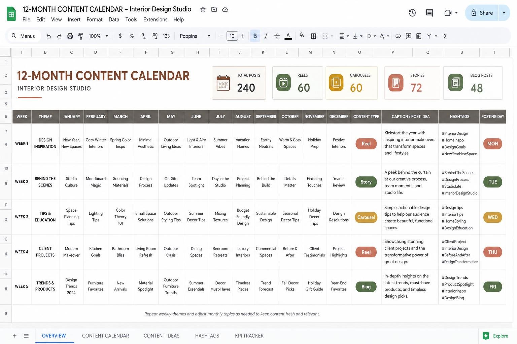Open the Data menu
Viewport: 517px width, 344px height.
[x=114, y=19]
